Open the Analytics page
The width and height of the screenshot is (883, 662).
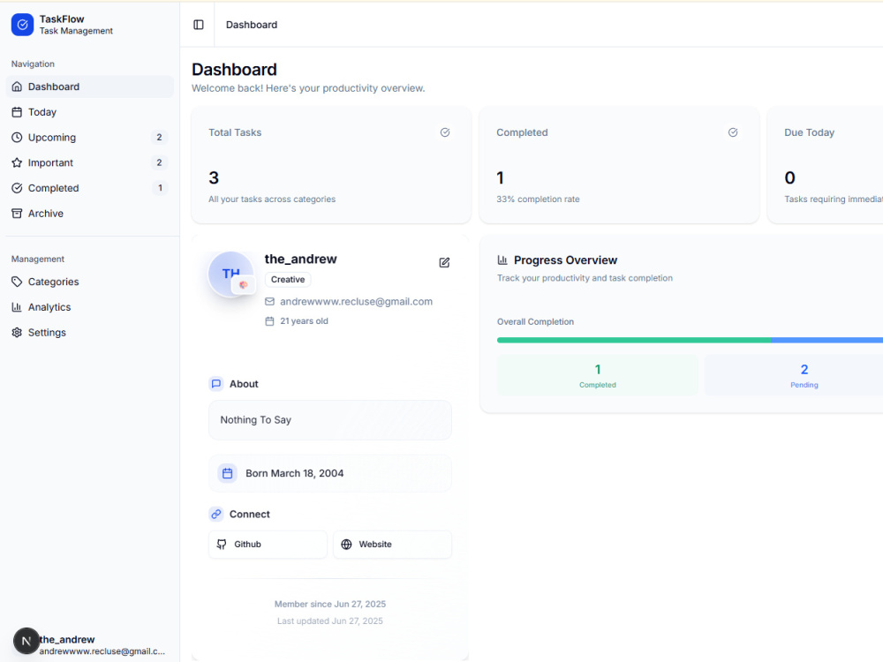(x=89, y=307)
